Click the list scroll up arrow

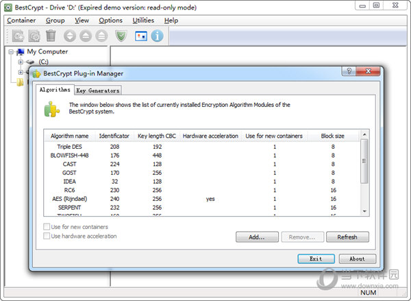click(364, 134)
